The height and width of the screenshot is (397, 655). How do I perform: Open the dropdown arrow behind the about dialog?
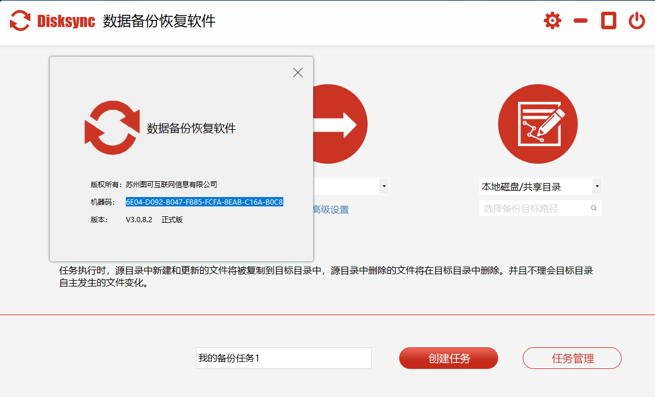[x=384, y=186]
